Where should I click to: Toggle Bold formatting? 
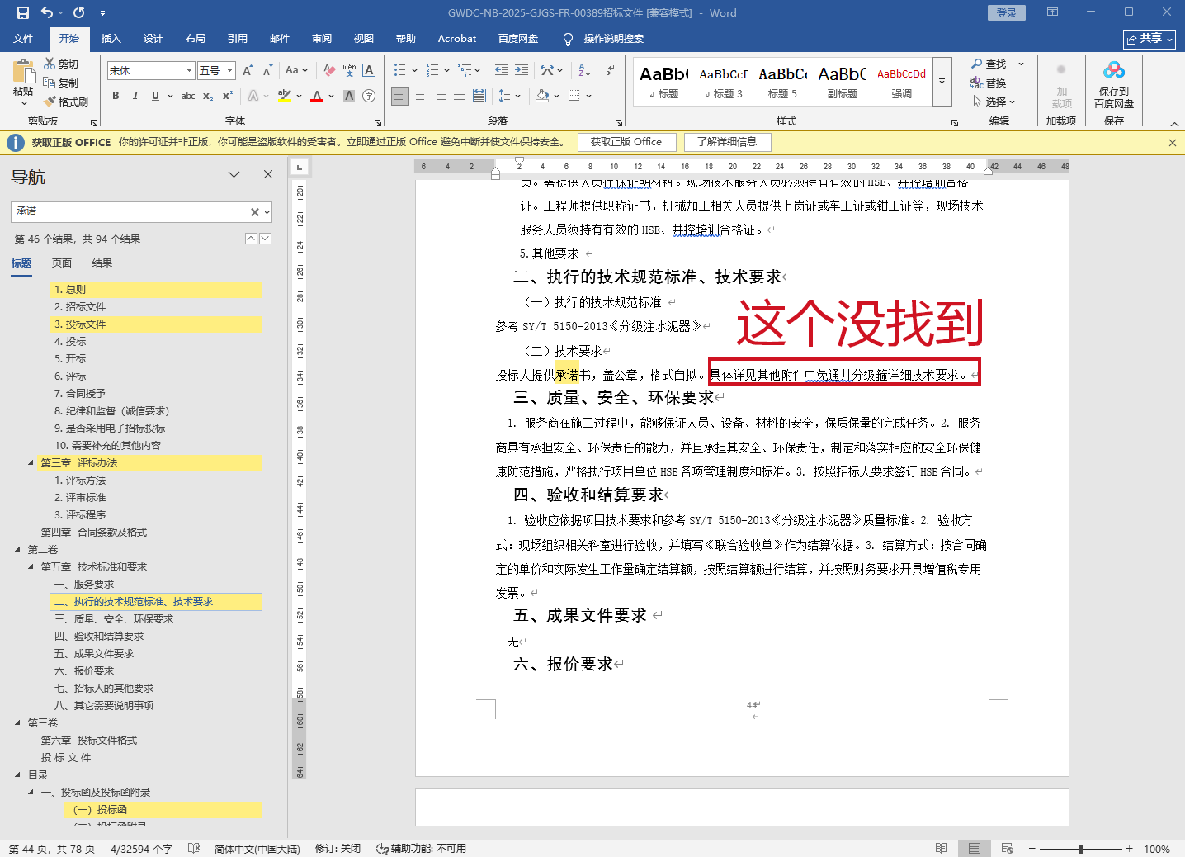point(116,96)
